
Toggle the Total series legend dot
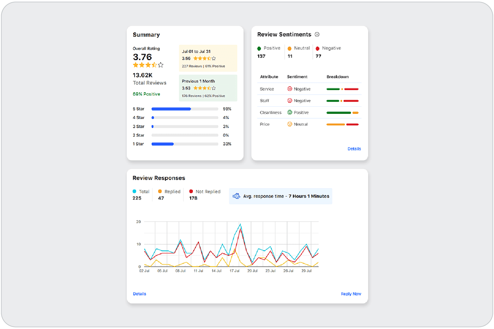tap(134, 191)
